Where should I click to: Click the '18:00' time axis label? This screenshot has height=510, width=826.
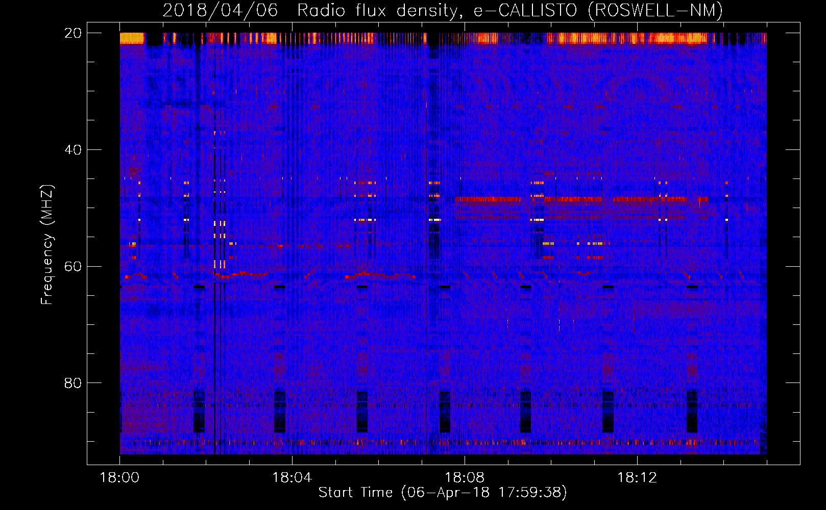pos(119,478)
